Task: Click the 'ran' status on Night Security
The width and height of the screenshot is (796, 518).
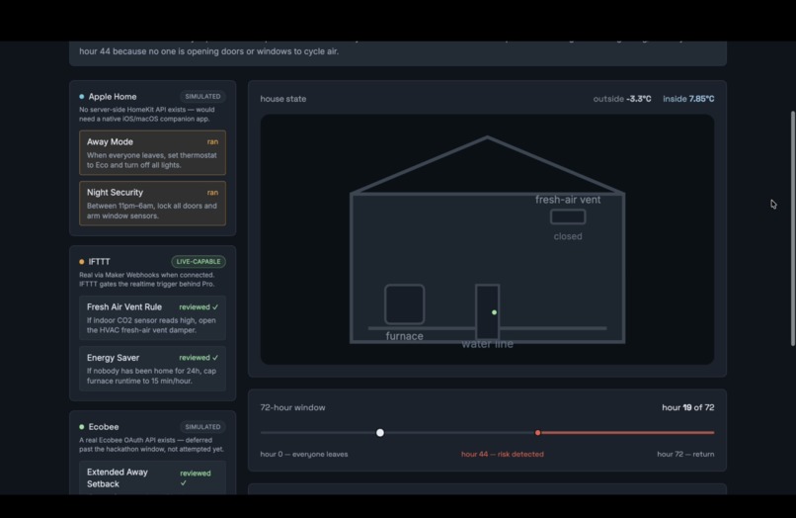Action: point(212,193)
